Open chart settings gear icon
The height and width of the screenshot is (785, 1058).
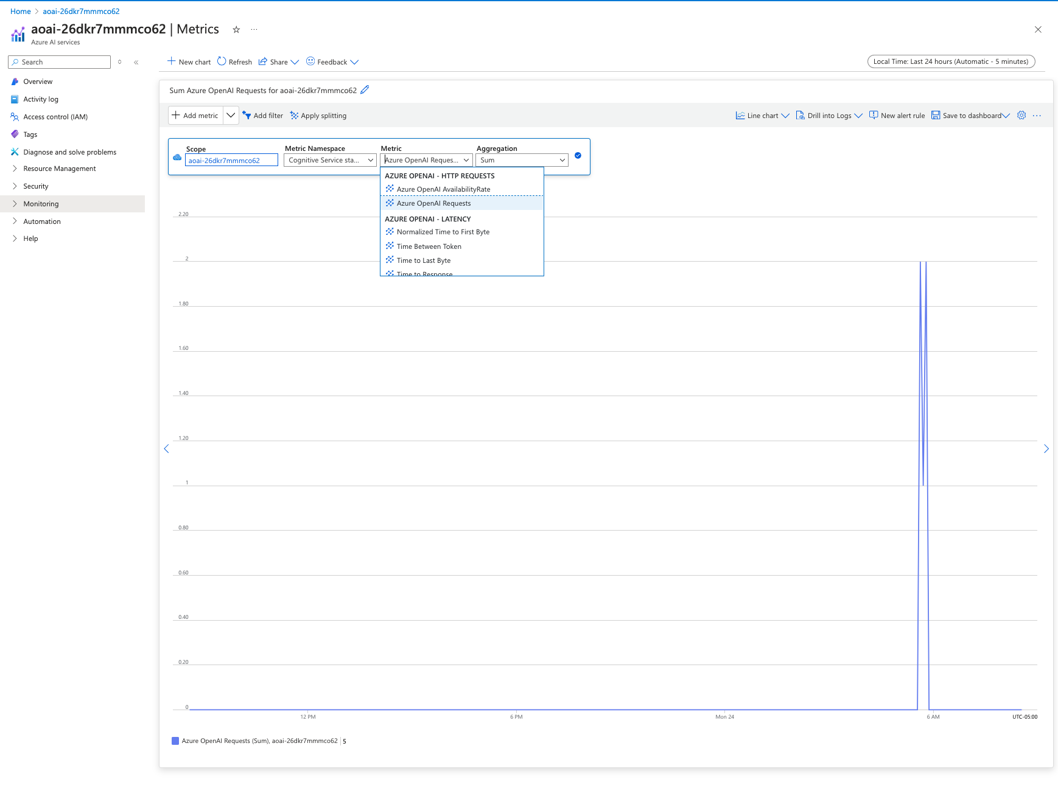click(1021, 116)
